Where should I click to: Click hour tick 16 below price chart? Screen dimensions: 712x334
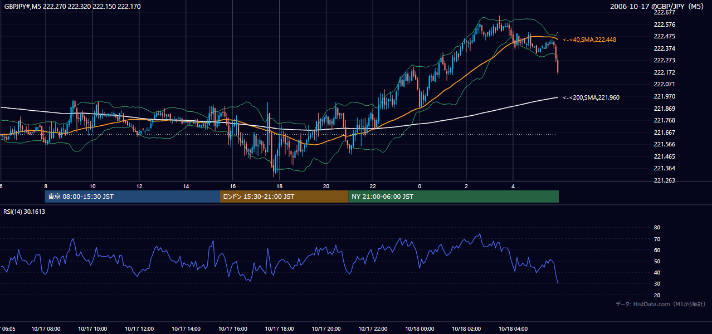click(233, 186)
